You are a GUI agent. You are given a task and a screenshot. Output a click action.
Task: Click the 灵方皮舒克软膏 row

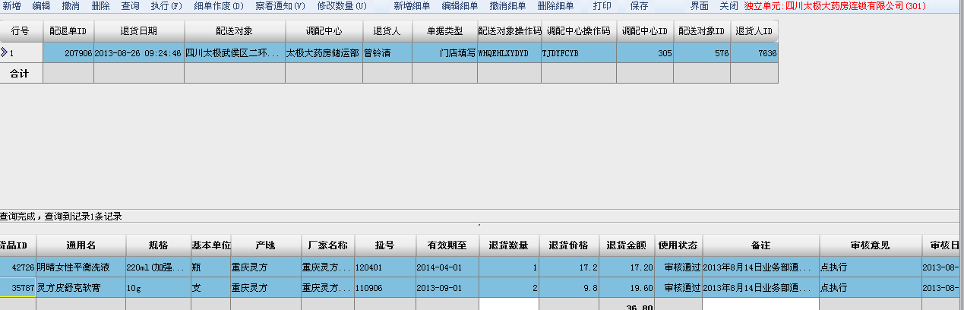tap(81, 288)
